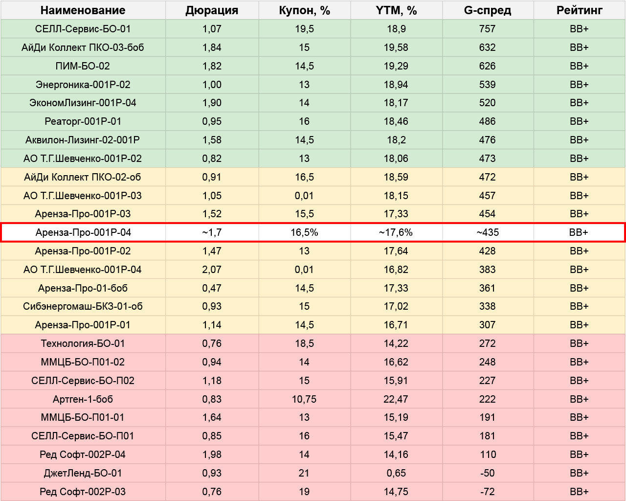Select coupon value 21
626x501 pixels.
point(304,473)
